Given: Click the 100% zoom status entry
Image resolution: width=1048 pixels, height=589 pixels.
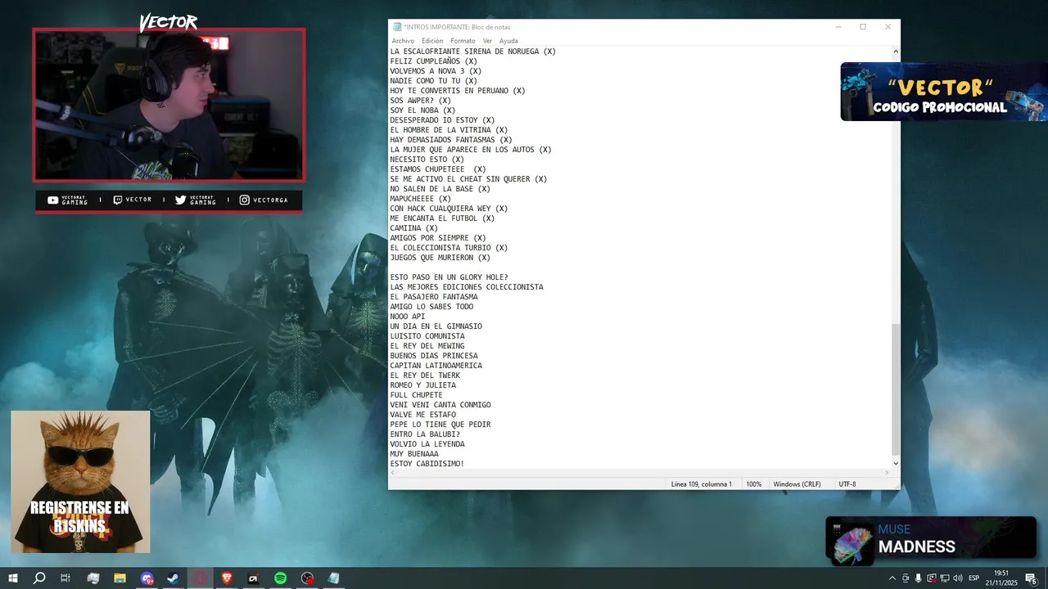Looking at the screenshot, I should point(753,484).
